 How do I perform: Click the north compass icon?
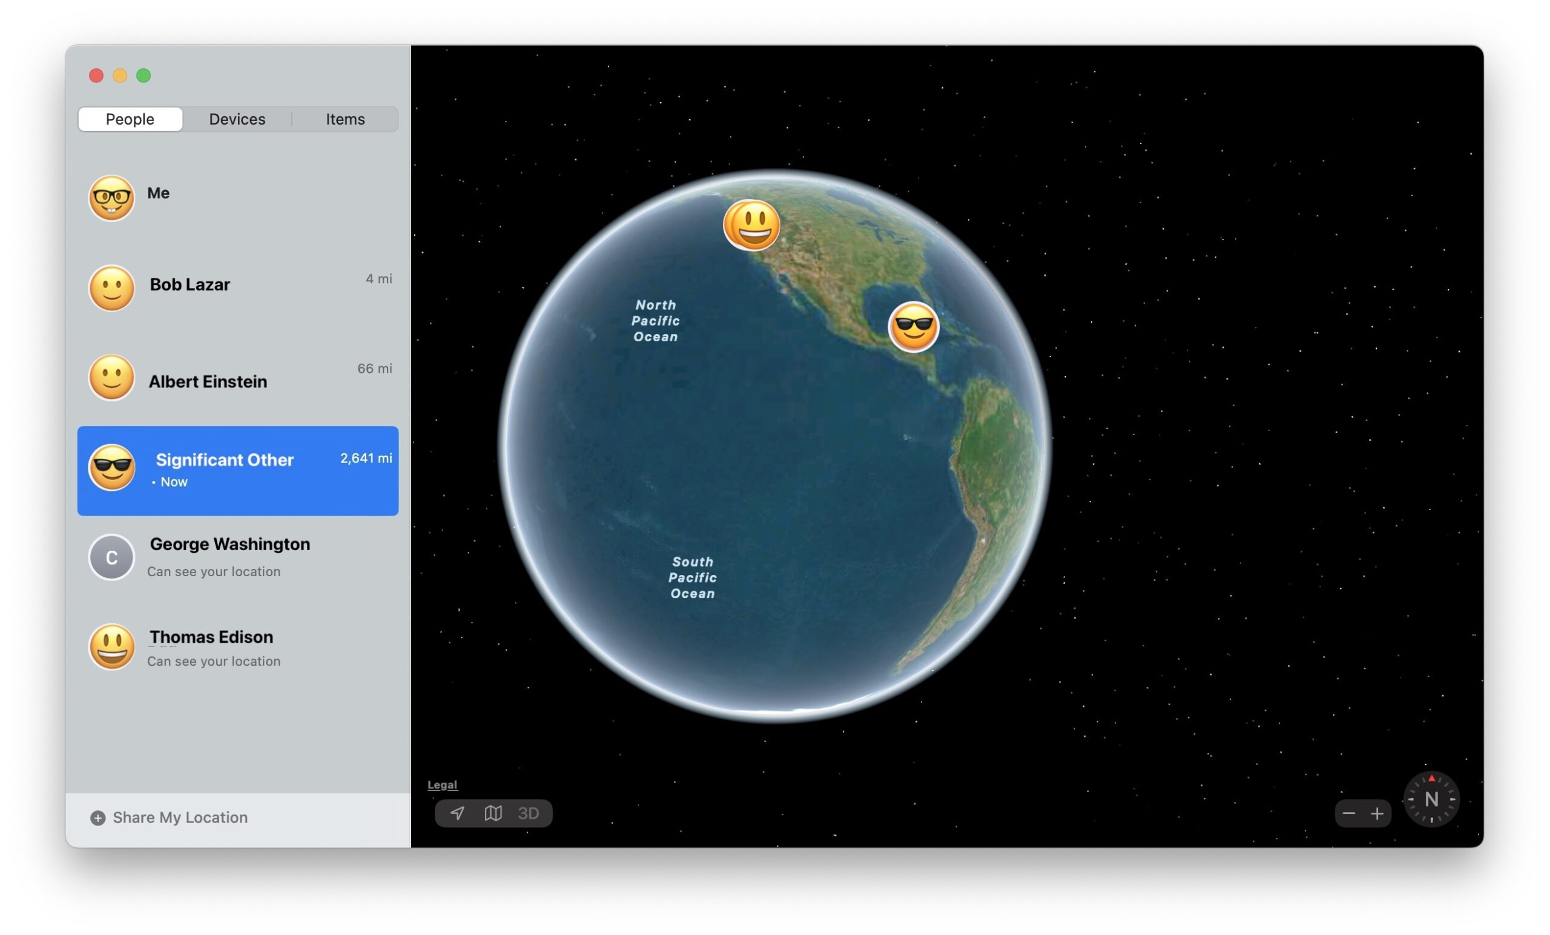1431,799
